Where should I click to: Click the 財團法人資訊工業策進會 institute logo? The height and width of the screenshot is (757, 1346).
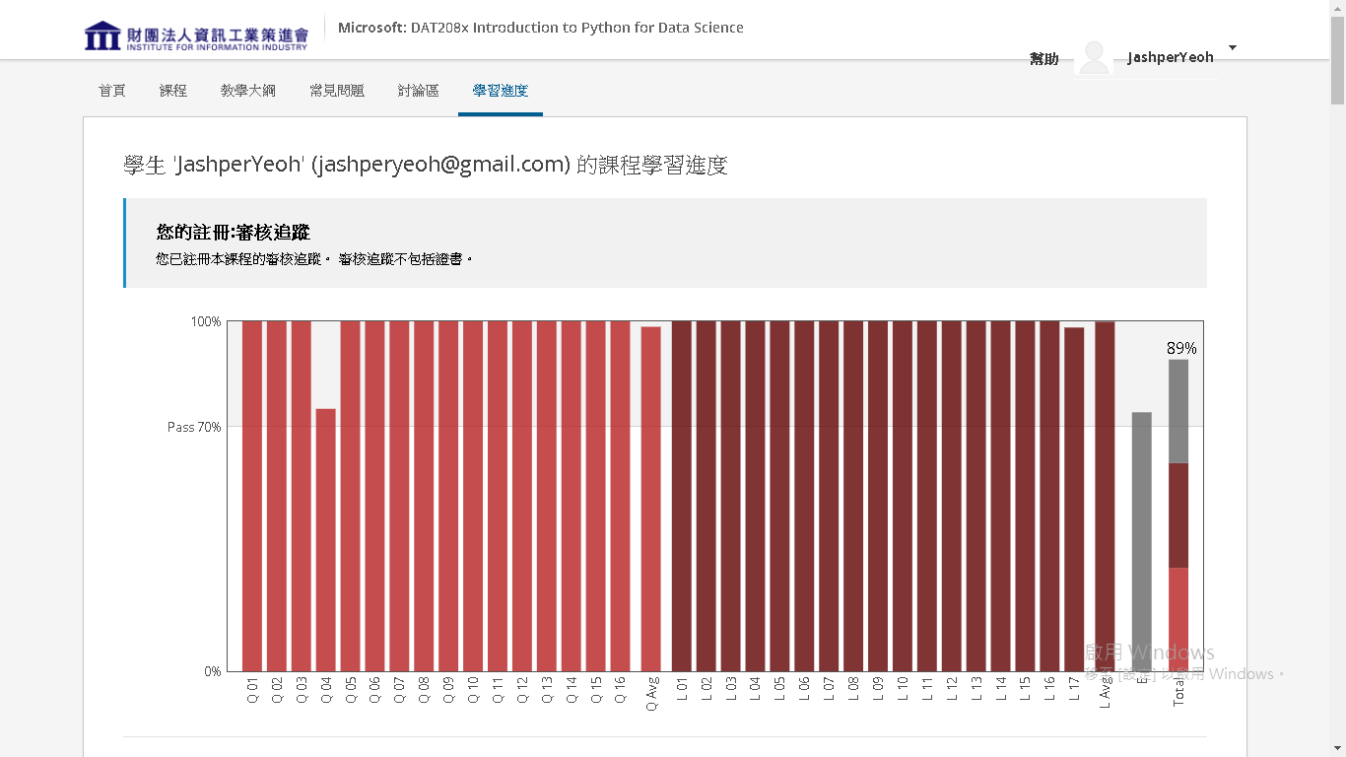(196, 34)
